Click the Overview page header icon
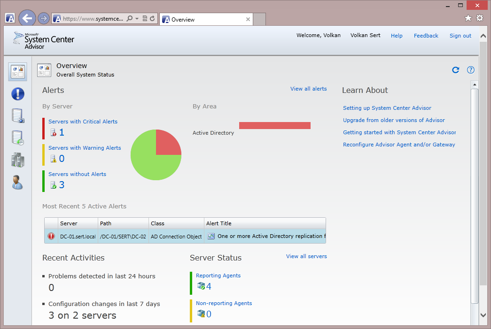Viewport: 491px width, 329px height. pyautogui.click(x=44, y=70)
